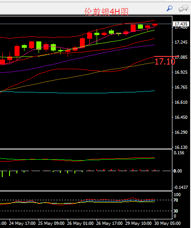Image resolution: width=191 pixels, height=228 pixels.
Task: Click the 16.290 price axis label
Action: pyautogui.click(x=181, y=132)
